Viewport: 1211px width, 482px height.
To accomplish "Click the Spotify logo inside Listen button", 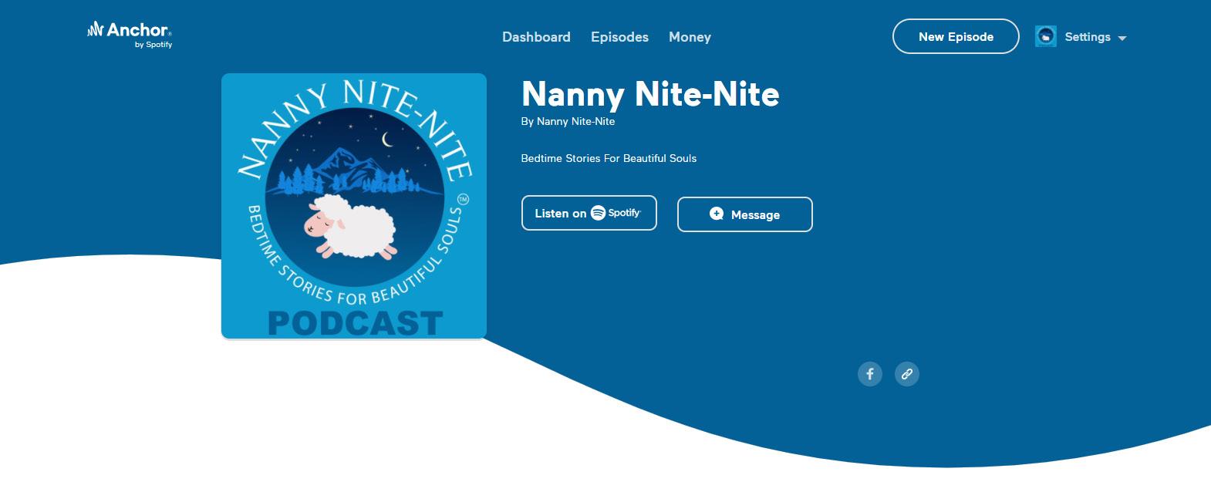I will point(616,213).
